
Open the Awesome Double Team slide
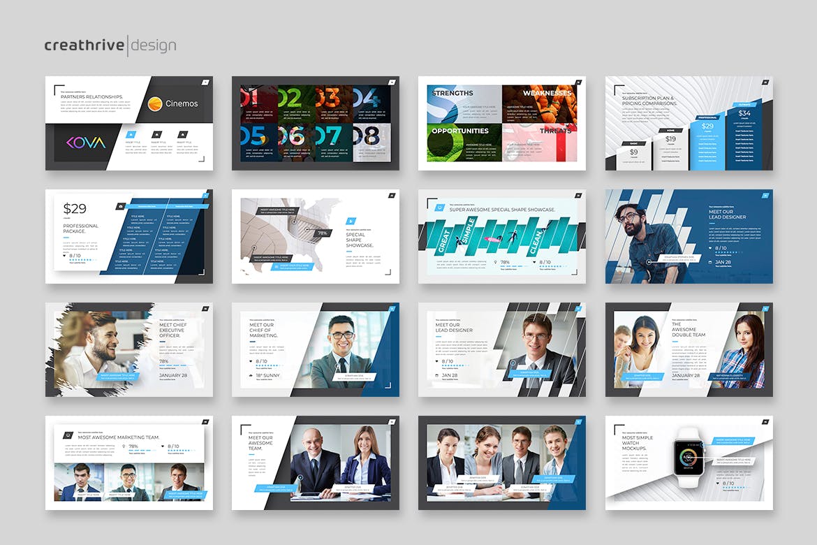689,350
